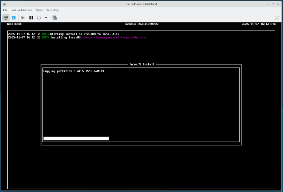The image size is (283, 192).
Task: Run the virtual machine with play icon
Action: (x=23, y=18)
